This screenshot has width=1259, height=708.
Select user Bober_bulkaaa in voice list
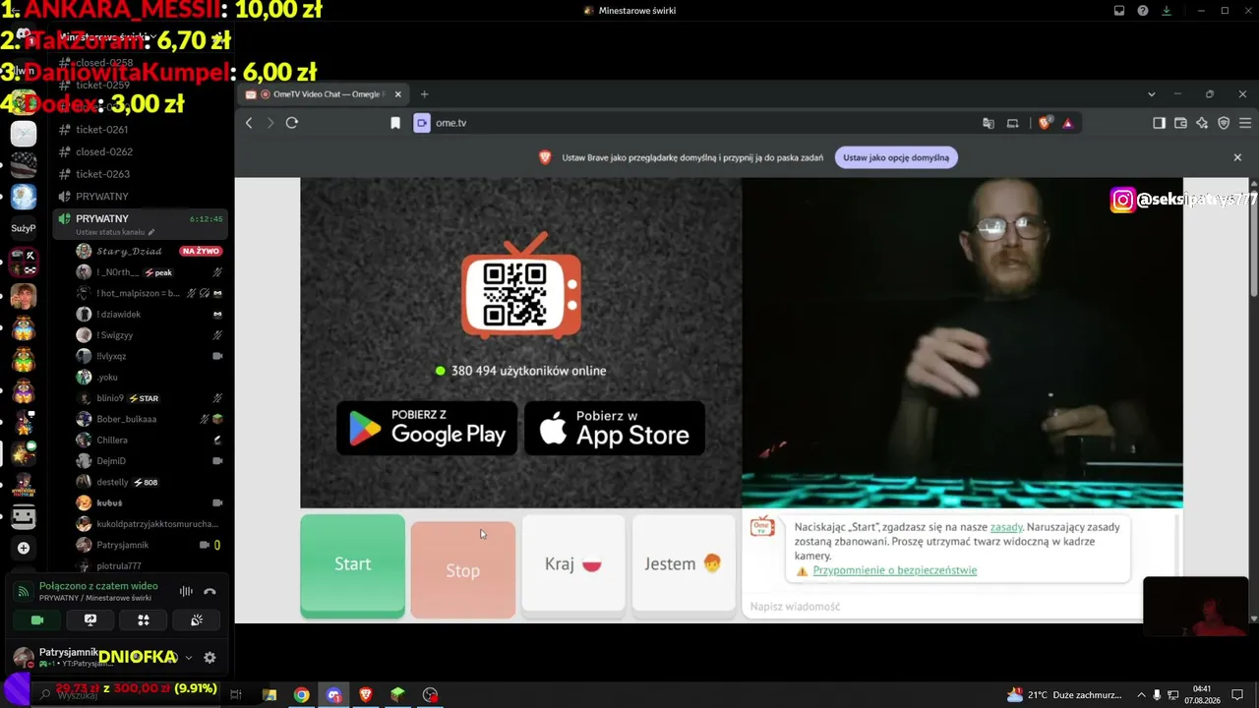(127, 419)
